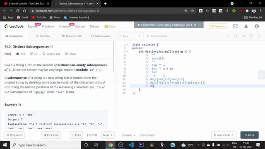Switch to Description tab
Viewport: 265px width, 149px height.
click(14, 36)
